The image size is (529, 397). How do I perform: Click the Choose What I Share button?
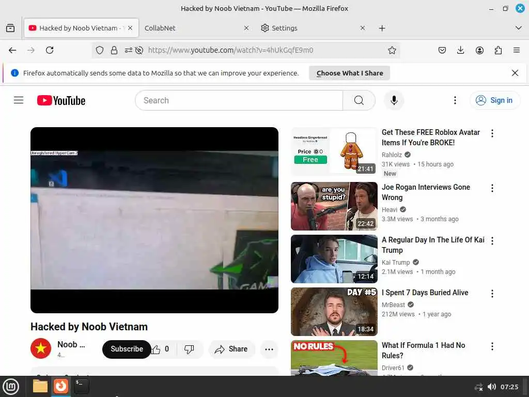pos(350,73)
